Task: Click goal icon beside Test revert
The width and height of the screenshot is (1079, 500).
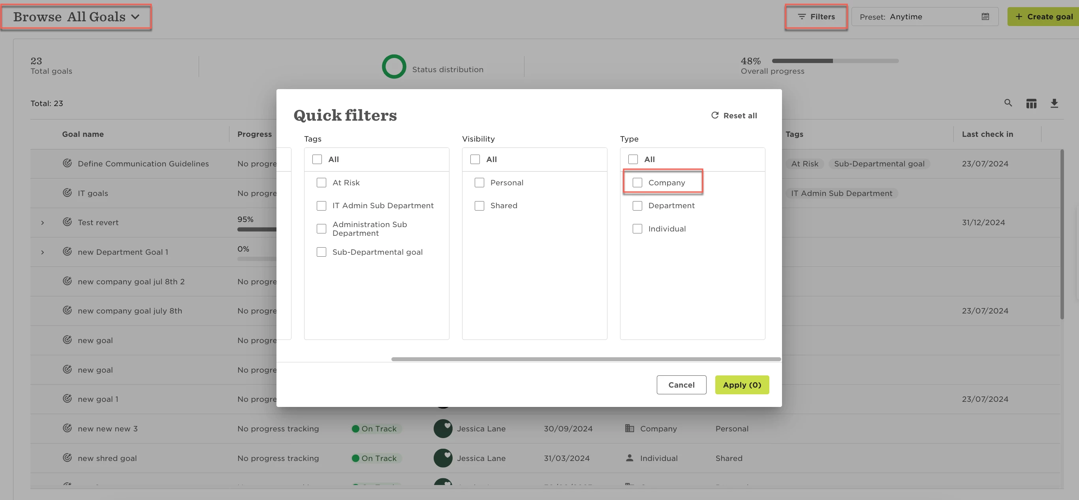Action: pyautogui.click(x=67, y=222)
